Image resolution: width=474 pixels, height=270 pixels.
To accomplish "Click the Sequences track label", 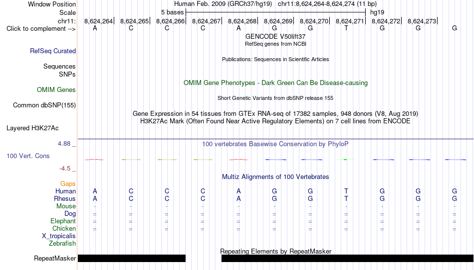I will tap(59, 66).
